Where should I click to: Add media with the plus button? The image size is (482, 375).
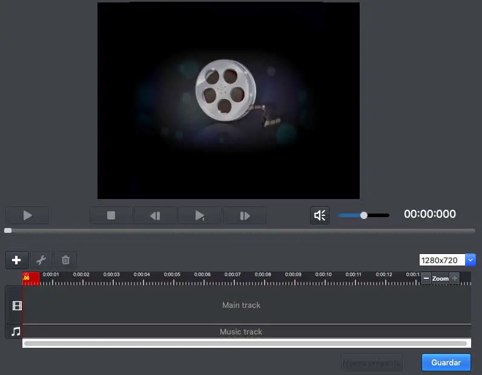[16, 260]
